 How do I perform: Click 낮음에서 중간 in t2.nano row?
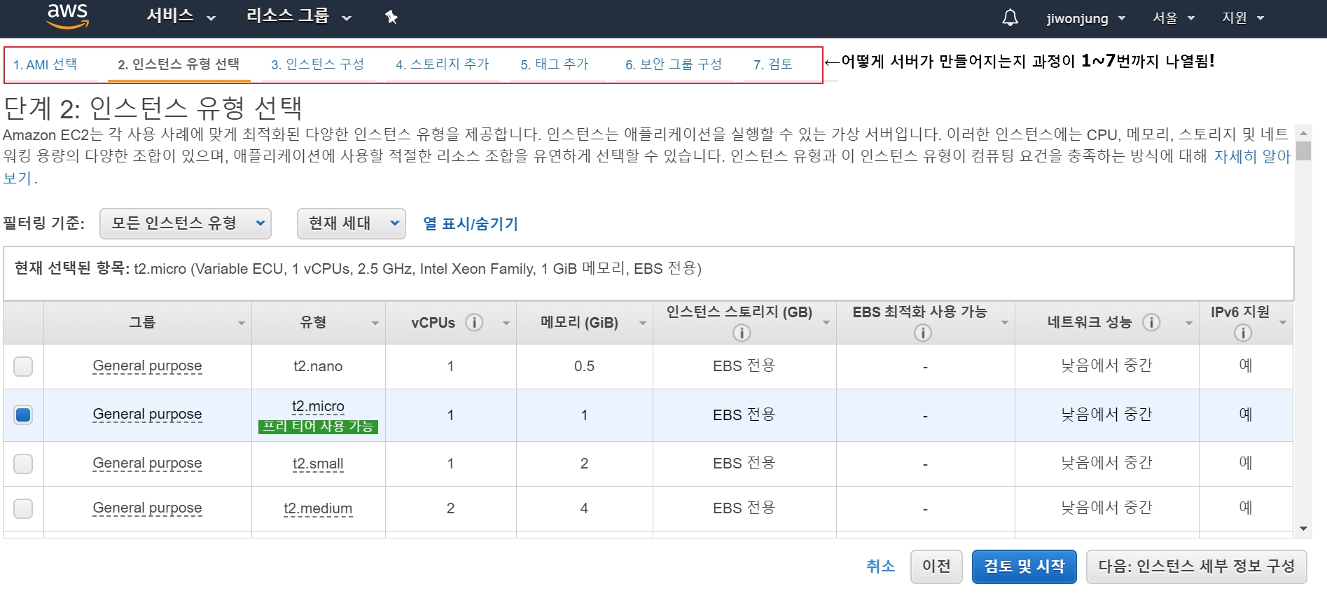(x=1106, y=366)
